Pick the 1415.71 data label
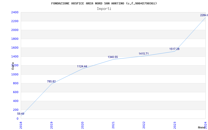Image resolution: width=208 pixels, height=130 pixels. pyautogui.click(x=144, y=54)
